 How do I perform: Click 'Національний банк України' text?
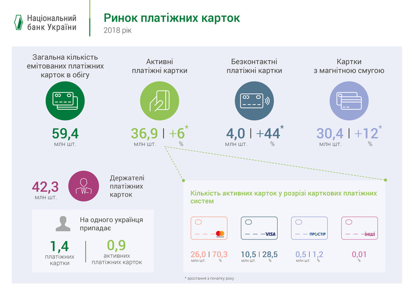tap(52, 23)
